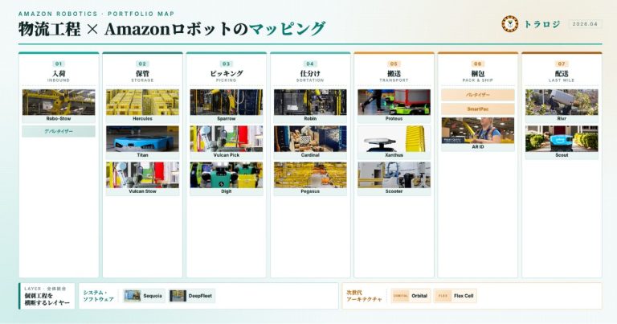Image resolution: width=617 pixels, height=324 pixels.
Task: Open the Pegasus robot photo
Action: 310,174
